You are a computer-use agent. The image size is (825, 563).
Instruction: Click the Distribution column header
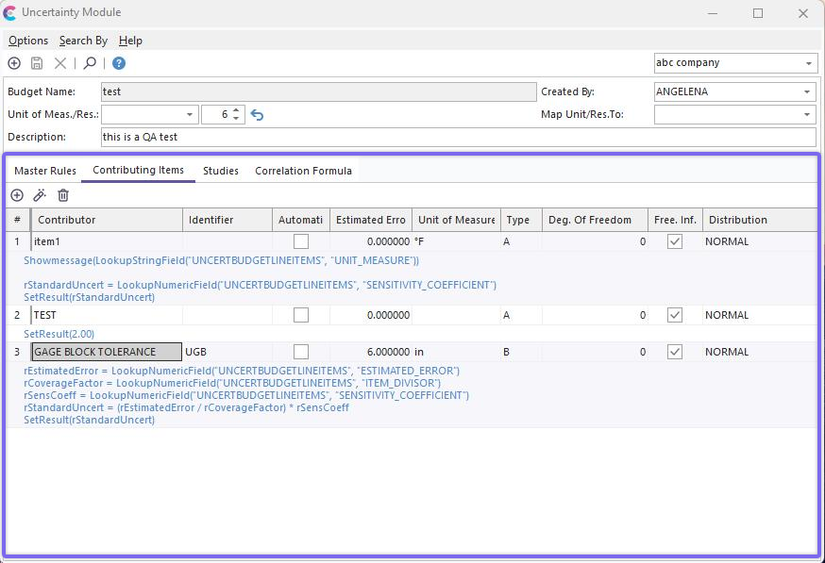coord(759,220)
